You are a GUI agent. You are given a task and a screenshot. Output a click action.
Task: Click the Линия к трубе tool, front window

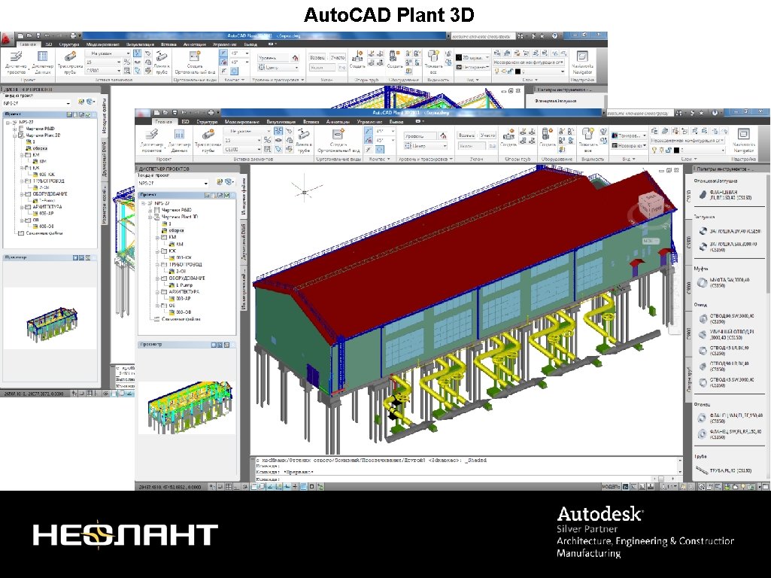[x=303, y=140]
